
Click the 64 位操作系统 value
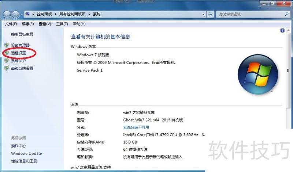coord(135,149)
